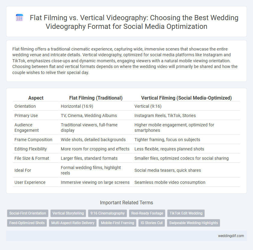Select the Audience Engagement row label
The image size is (253, 250).
36,128
